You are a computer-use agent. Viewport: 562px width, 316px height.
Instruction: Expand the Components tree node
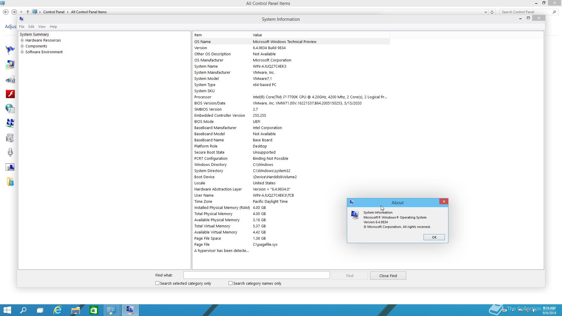coord(22,46)
